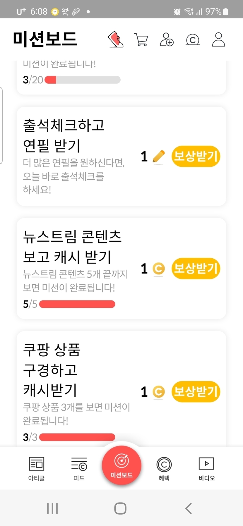Tap the gold coin beside 뉴스트림 mission
Viewport: 243px width, 526px height.
pos(159,269)
